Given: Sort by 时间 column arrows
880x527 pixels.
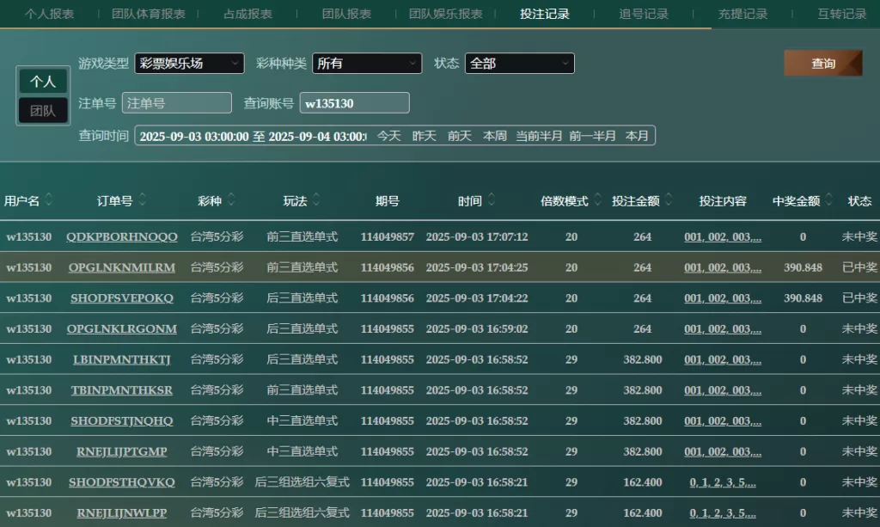Looking at the screenshot, I should coord(492,199).
